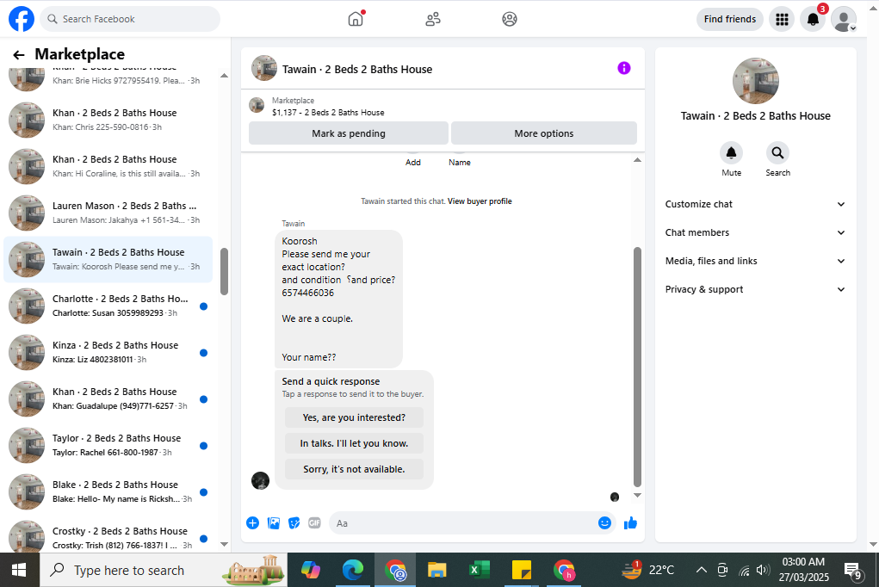Screen dimensions: 879x587
Task: Open the account profile menu
Action: click(844, 20)
